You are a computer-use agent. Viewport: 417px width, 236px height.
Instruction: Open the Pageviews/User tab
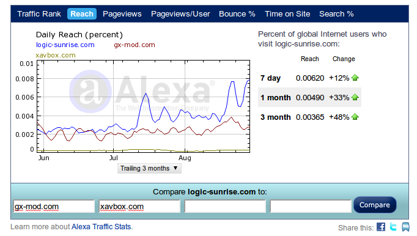180,14
